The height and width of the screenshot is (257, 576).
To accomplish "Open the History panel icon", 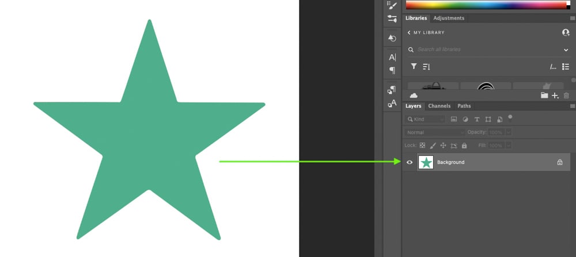I will [x=392, y=38].
